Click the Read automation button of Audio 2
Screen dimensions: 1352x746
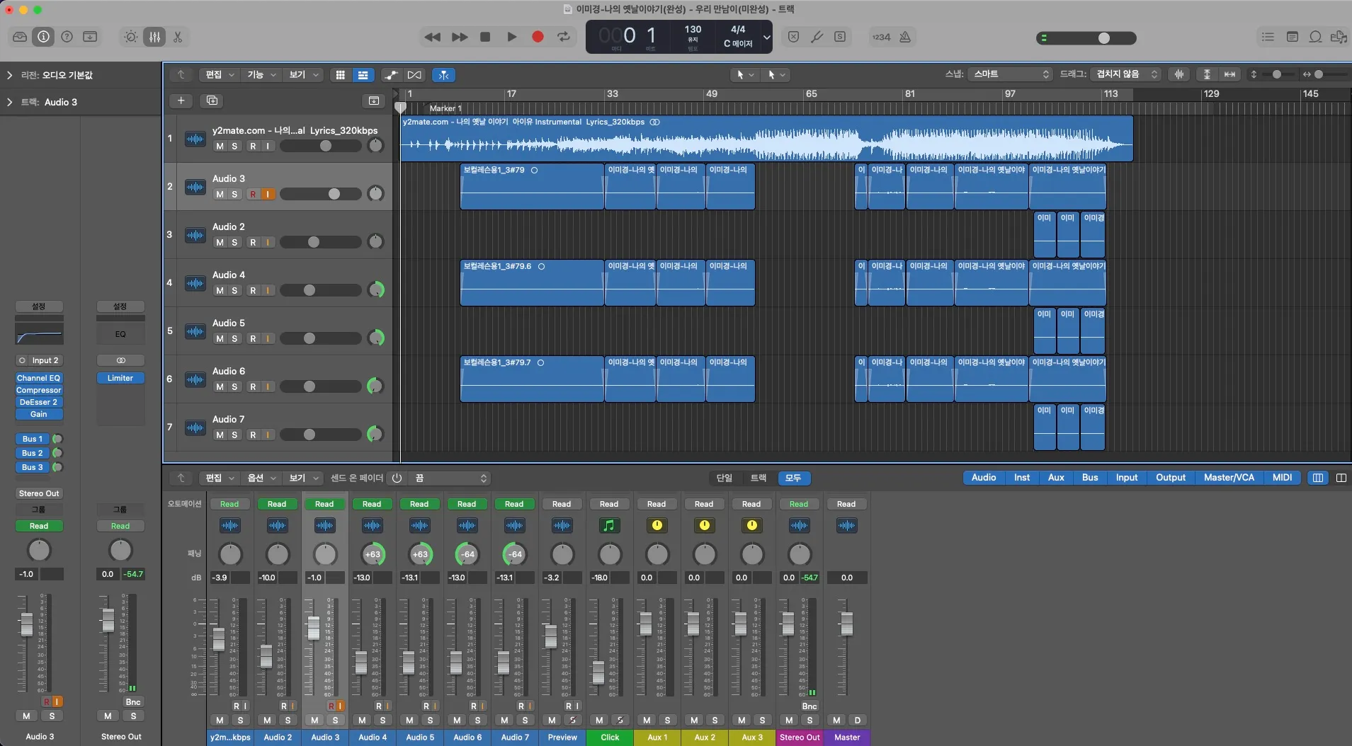[277, 504]
